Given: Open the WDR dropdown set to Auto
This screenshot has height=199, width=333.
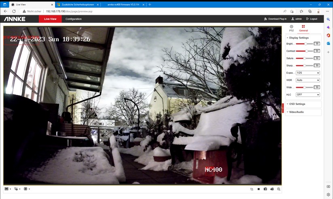Looking at the screenshot, I should click(308, 80).
